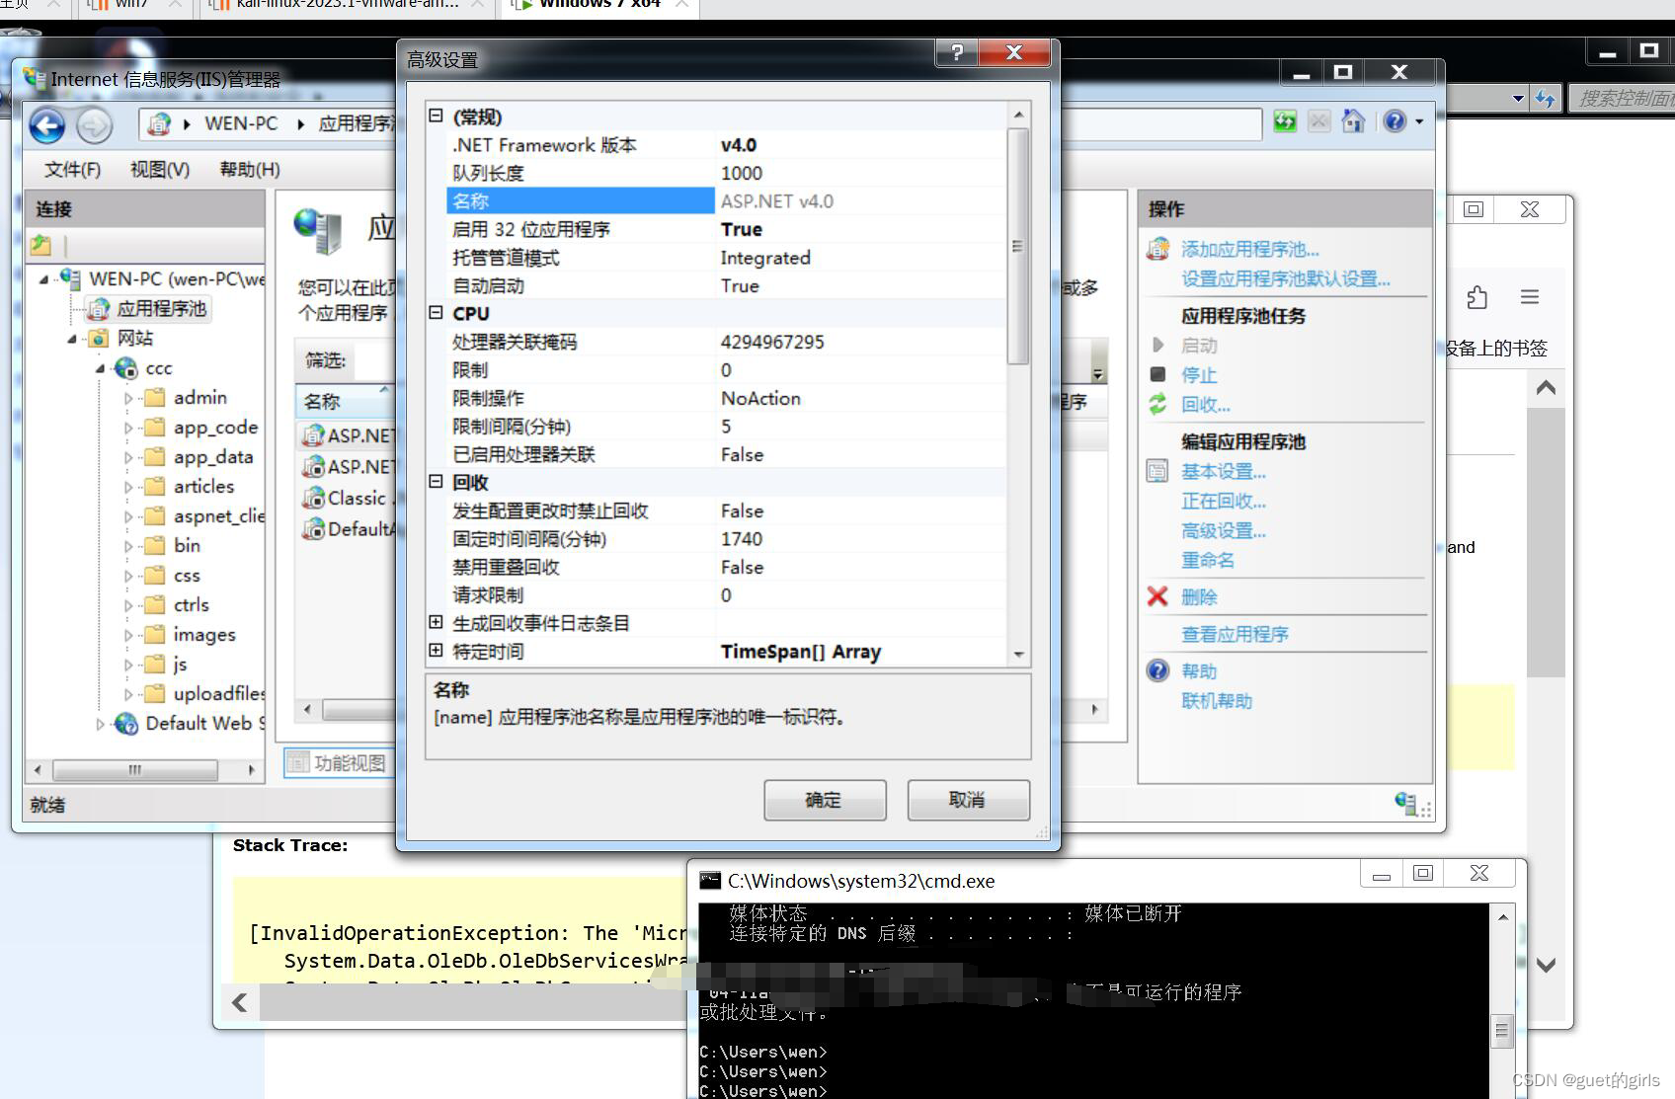Select the 固定时间间隔(分钟) property row
Image resolution: width=1675 pixels, height=1099 pixels.
click(x=726, y=539)
